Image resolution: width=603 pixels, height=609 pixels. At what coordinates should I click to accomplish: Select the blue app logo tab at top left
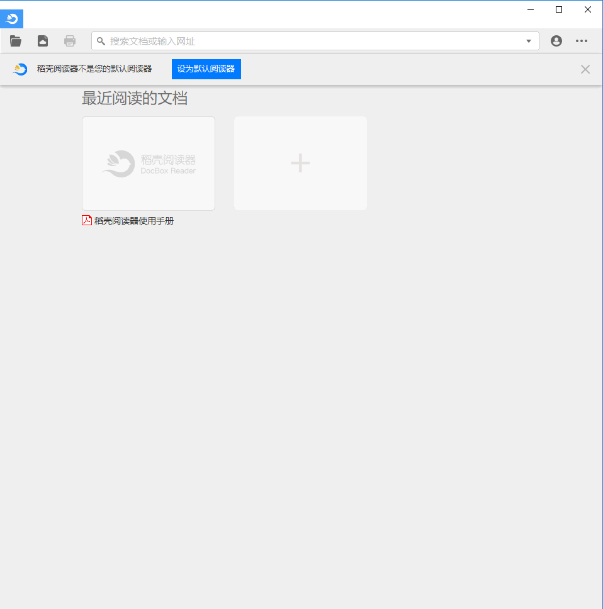click(11, 18)
